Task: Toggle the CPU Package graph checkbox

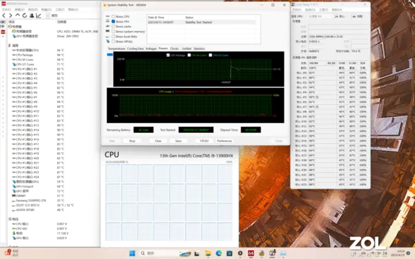Action: coord(168,55)
